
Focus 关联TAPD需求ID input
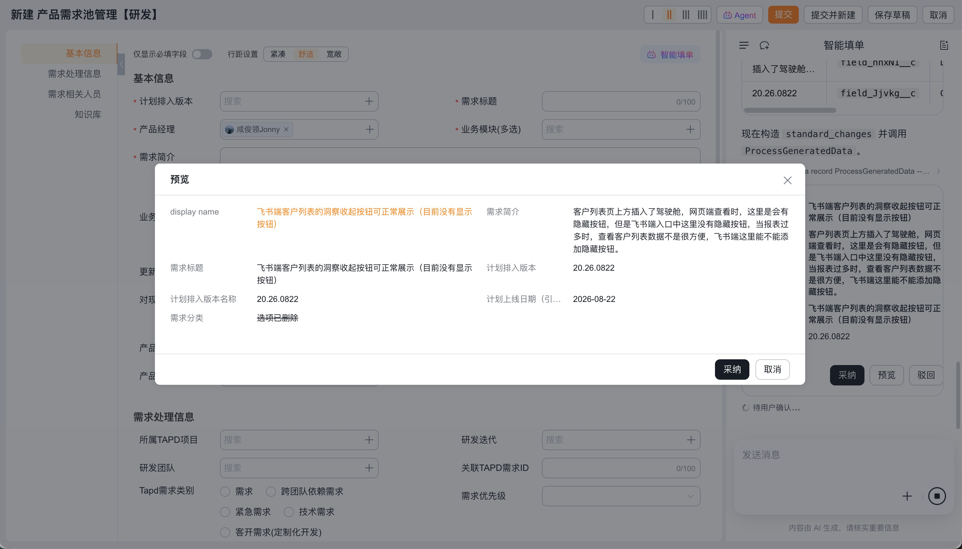pyautogui.click(x=621, y=468)
